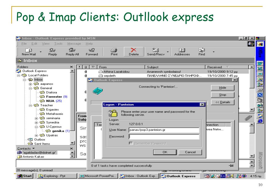Click the Delete toolbar icon

(134, 52)
